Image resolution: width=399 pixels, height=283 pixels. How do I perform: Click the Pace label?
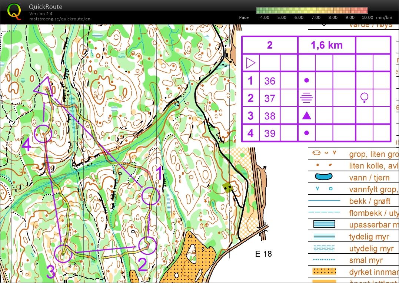244,17
